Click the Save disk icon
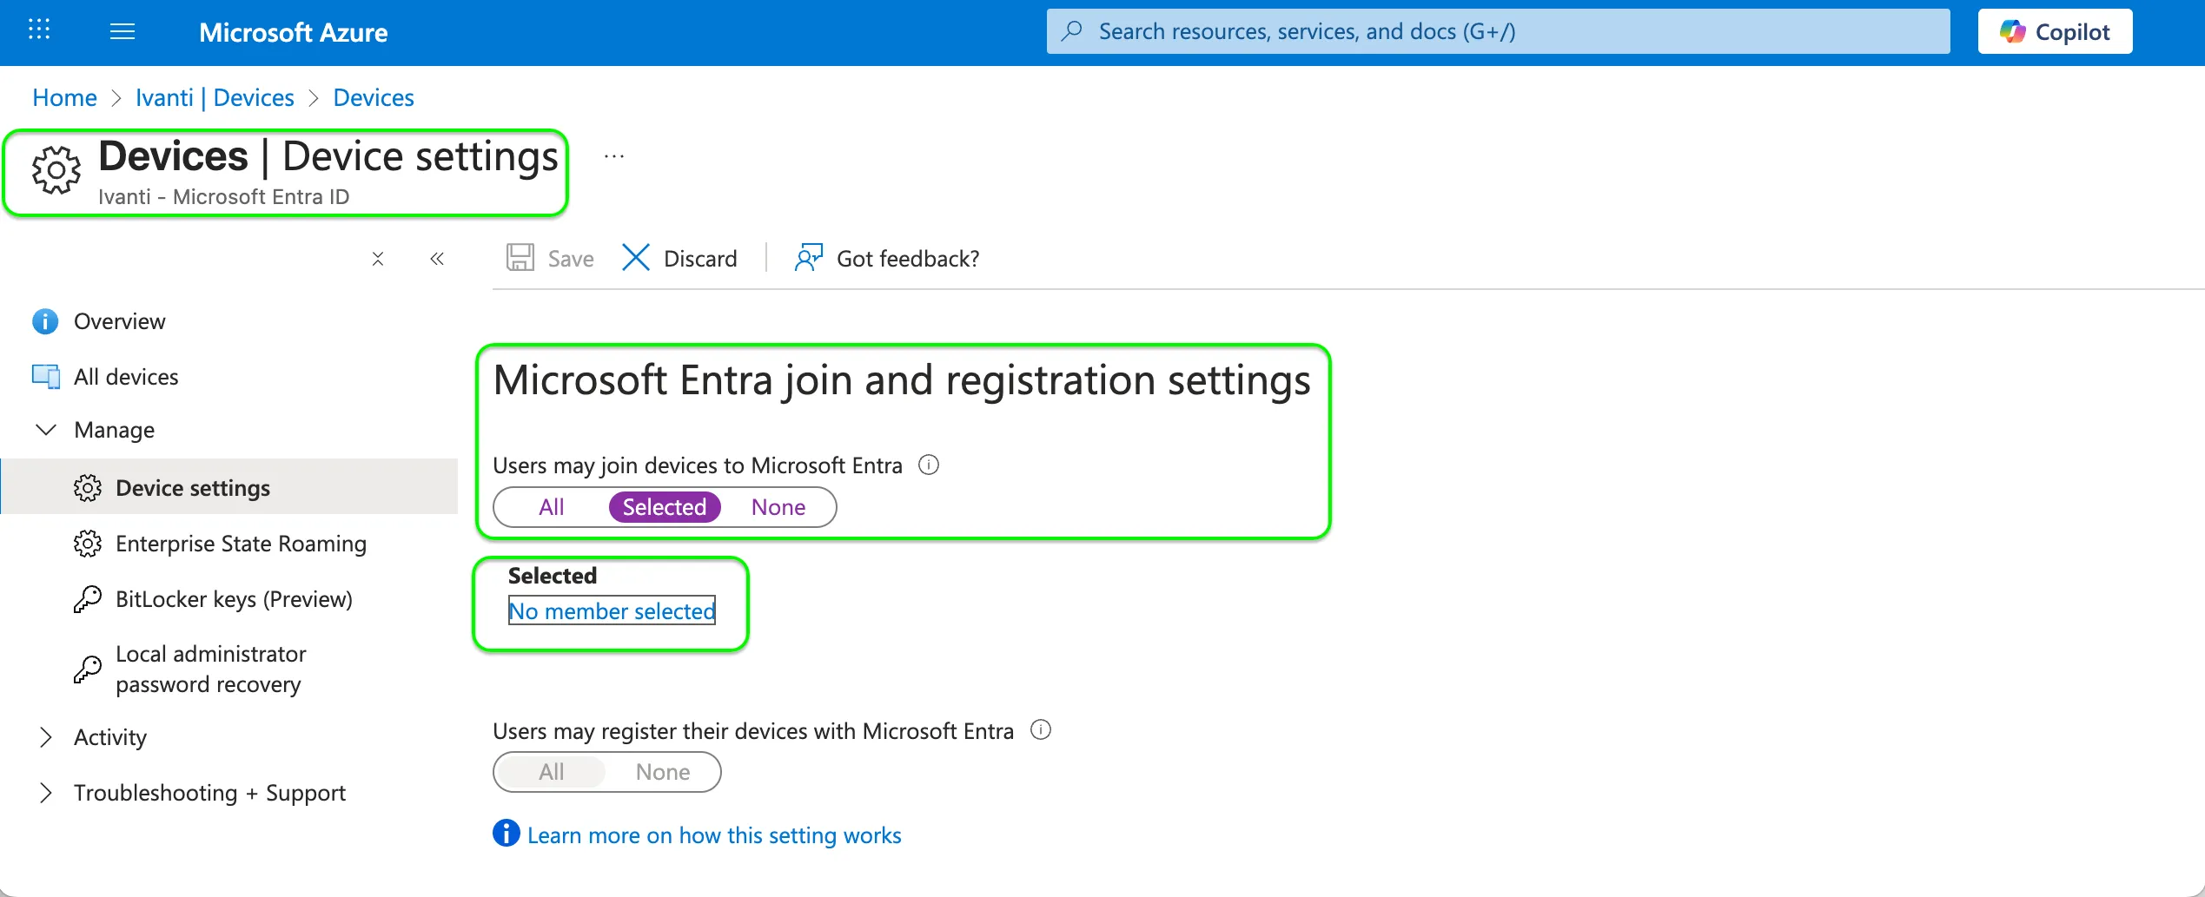Image resolution: width=2205 pixels, height=897 pixels. click(x=520, y=258)
